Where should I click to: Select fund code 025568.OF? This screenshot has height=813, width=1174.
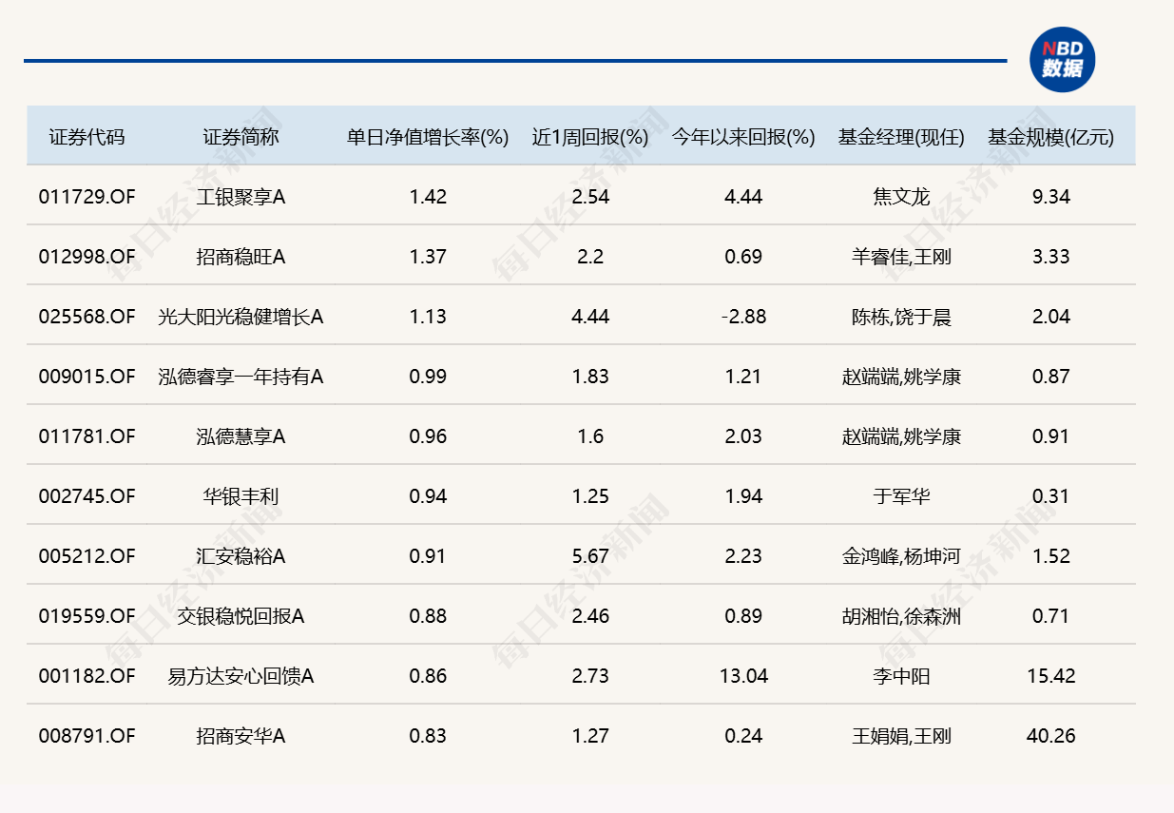click(x=87, y=317)
